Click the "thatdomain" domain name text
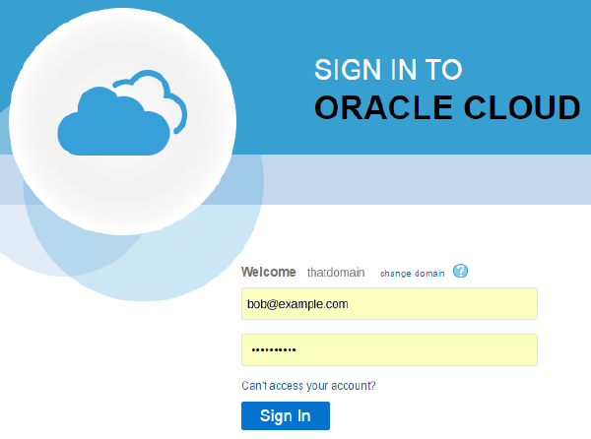591x439 pixels. (x=336, y=273)
